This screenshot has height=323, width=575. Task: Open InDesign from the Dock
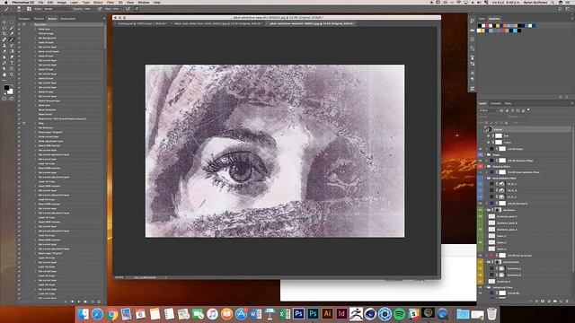(341, 314)
